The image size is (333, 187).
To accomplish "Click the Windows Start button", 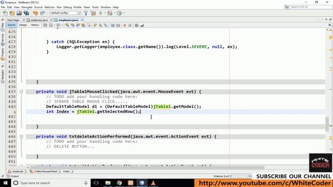I will (5, 183).
